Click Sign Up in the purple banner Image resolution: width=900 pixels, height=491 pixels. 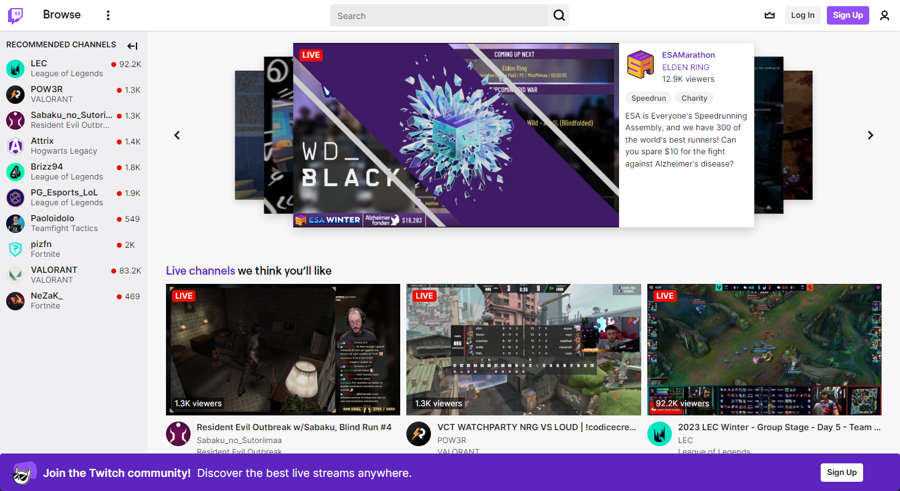841,472
